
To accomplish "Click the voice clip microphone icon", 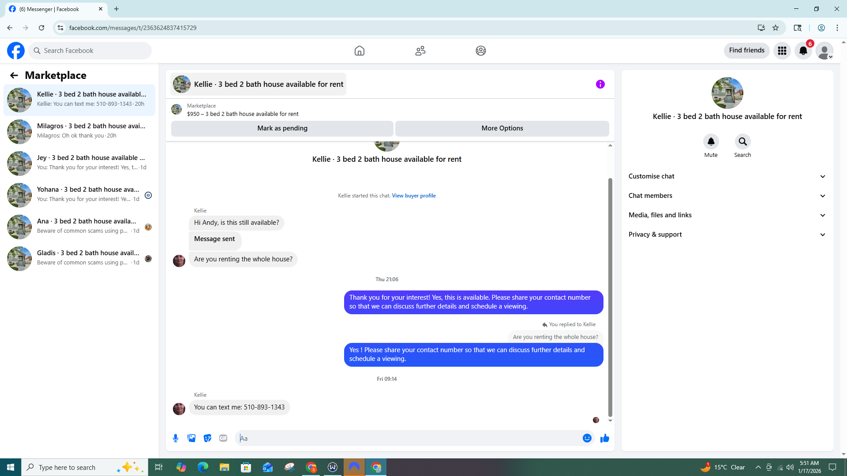I will tap(176, 438).
